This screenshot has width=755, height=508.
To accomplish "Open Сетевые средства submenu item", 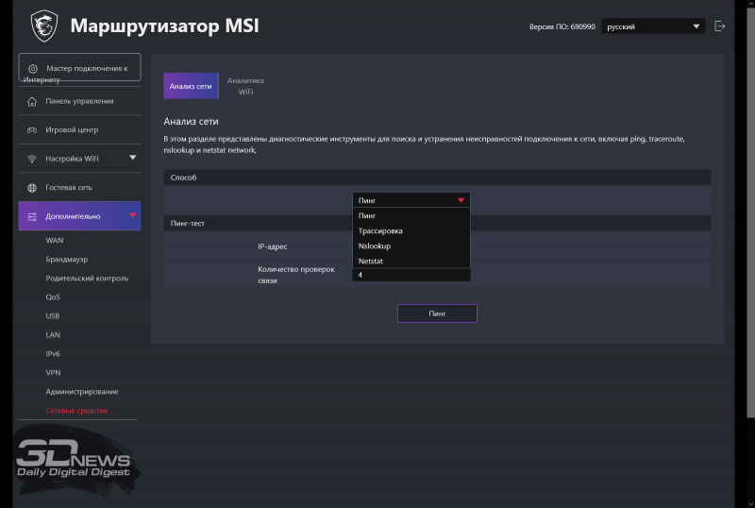I will point(76,410).
